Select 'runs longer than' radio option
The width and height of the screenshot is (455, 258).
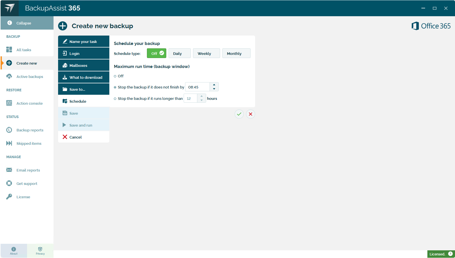115,99
